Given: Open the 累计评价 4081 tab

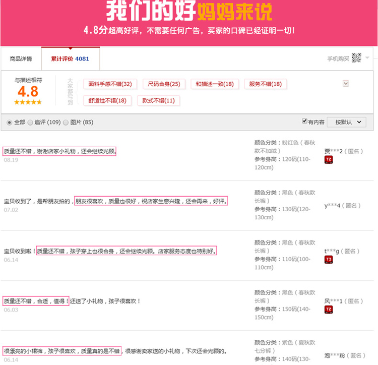Looking at the screenshot, I should 70,59.
